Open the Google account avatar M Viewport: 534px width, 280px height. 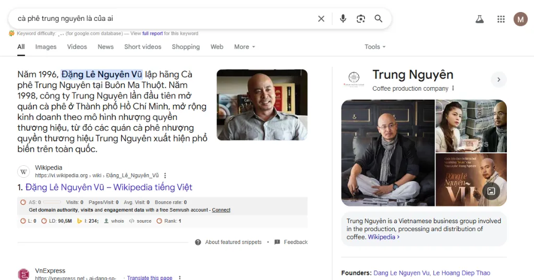point(520,19)
